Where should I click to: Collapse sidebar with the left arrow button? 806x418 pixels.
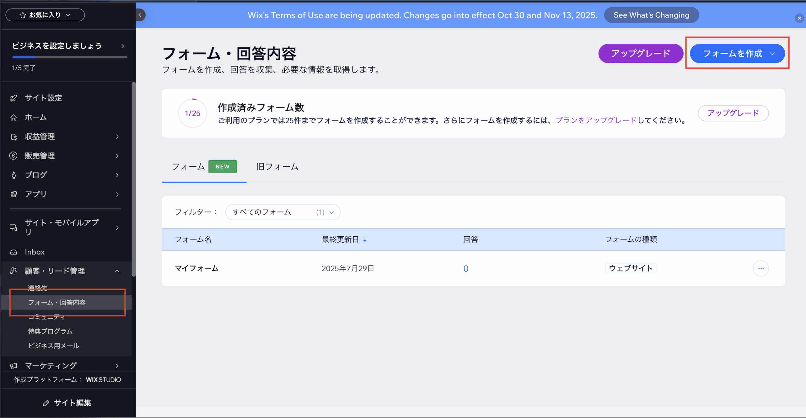coord(140,15)
